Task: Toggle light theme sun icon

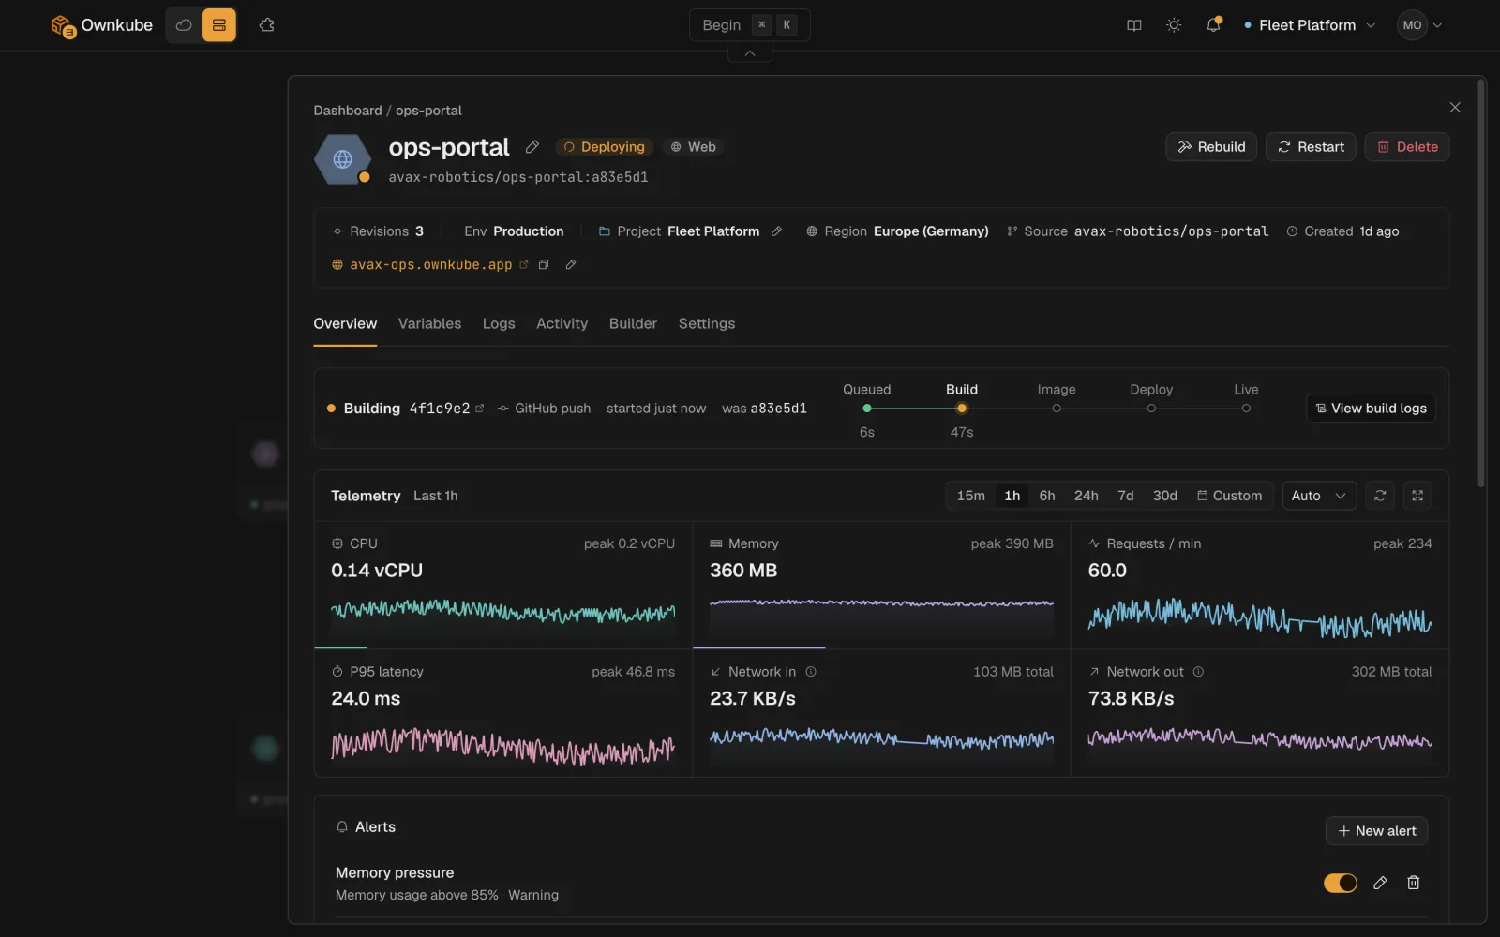Action: (x=1174, y=25)
